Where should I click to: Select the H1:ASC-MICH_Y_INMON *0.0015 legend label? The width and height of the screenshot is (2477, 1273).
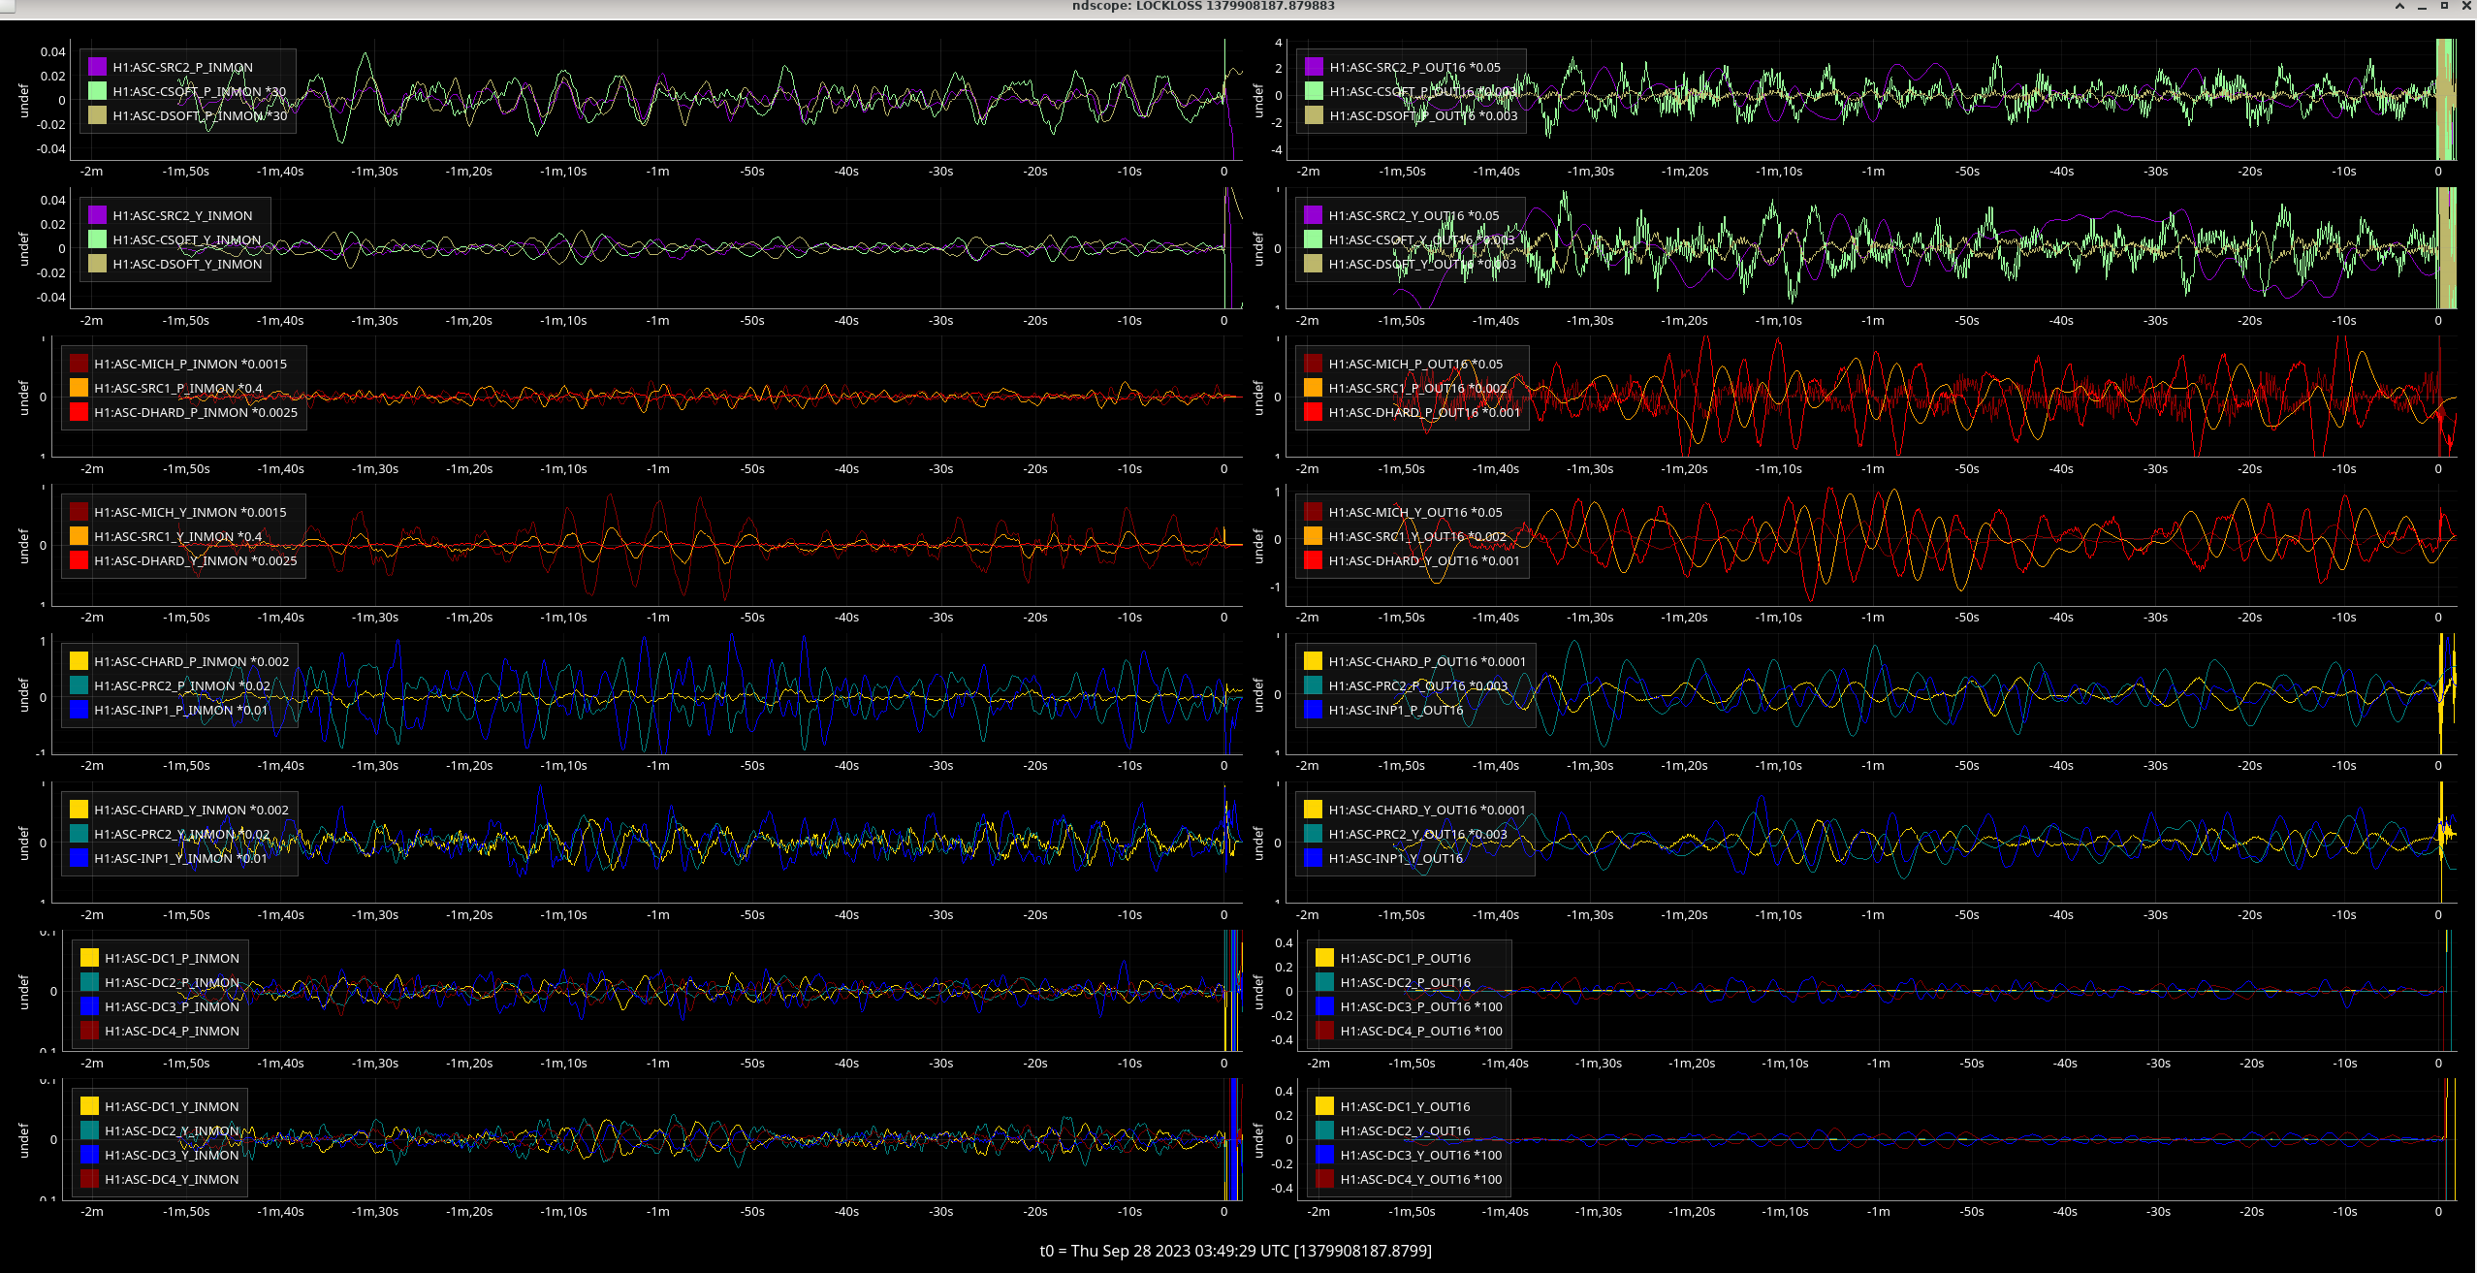pos(190,512)
